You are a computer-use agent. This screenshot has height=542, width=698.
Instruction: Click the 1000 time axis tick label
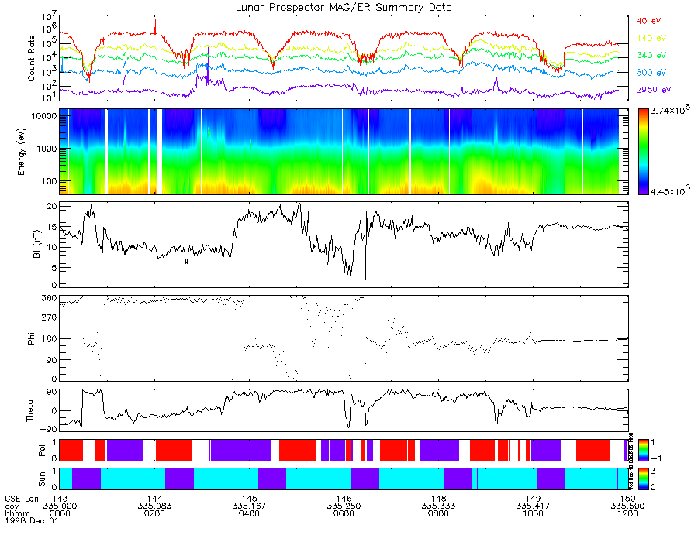[533, 513]
